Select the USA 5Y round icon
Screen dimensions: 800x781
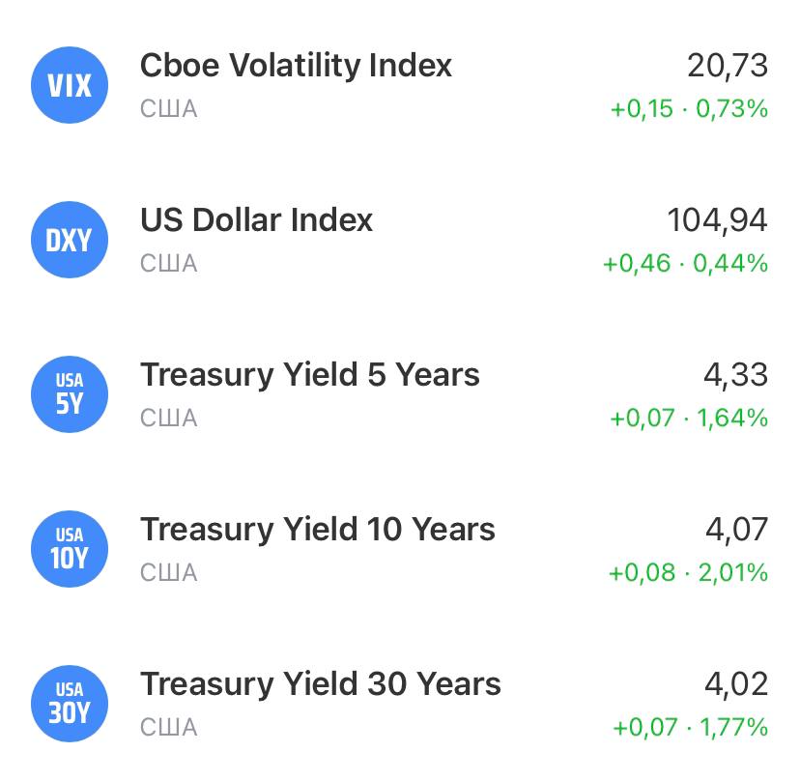click(69, 394)
